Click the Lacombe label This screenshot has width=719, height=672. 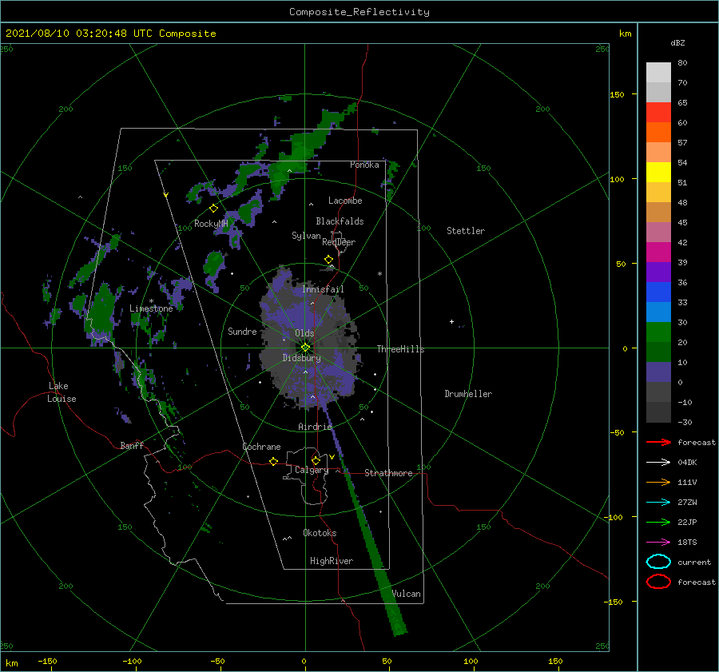coord(345,201)
